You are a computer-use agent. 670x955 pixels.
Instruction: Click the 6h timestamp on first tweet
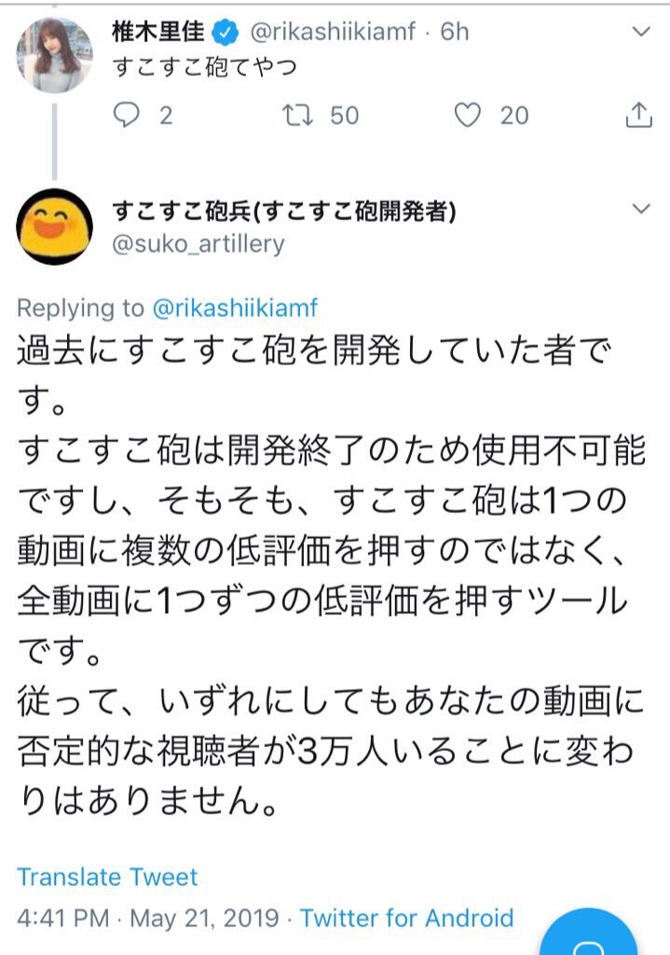[x=454, y=33]
